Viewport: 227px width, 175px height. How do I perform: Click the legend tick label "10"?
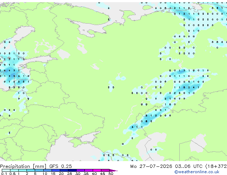pyautogui.click(x=45, y=174)
